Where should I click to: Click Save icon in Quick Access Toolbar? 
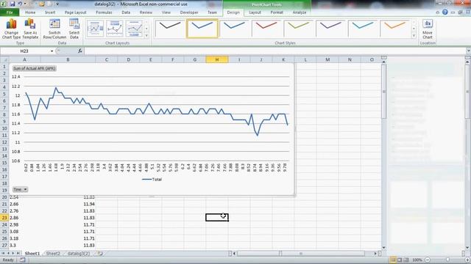(x=13, y=4)
